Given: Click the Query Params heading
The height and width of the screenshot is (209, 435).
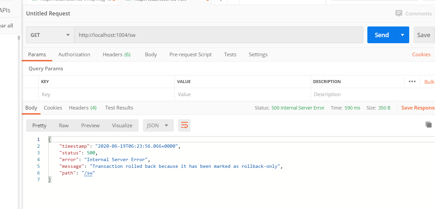Looking at the screenshot, I should (x=46, y=68).
